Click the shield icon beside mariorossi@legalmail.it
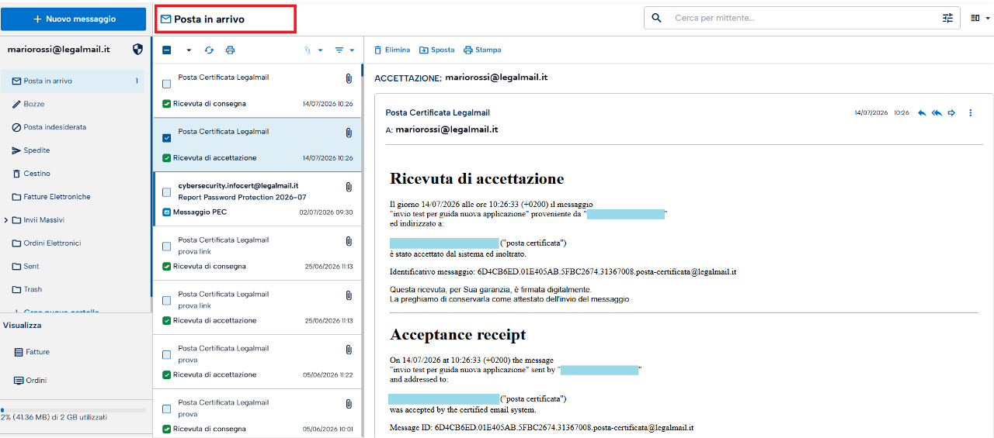This screenshot has width=994, height=438. pyautogui.click(x=138, y=49)
